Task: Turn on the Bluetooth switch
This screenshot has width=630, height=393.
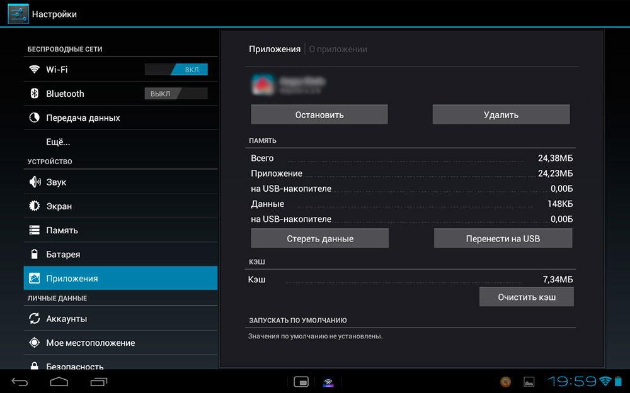Action: coord(176,94)
